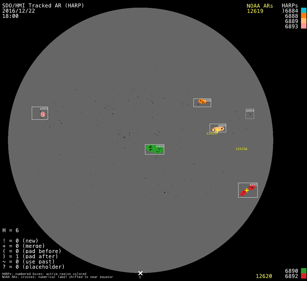
Task: Select NOAA AR 12619 in the top legend
Action: [255, 11]
